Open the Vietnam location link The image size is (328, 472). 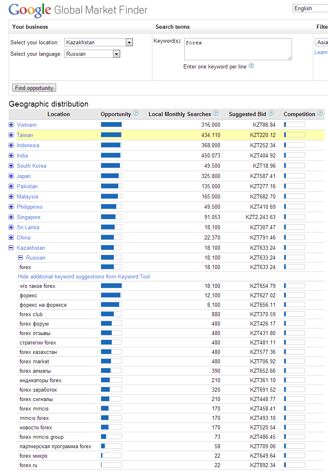(x=27, y=125)
